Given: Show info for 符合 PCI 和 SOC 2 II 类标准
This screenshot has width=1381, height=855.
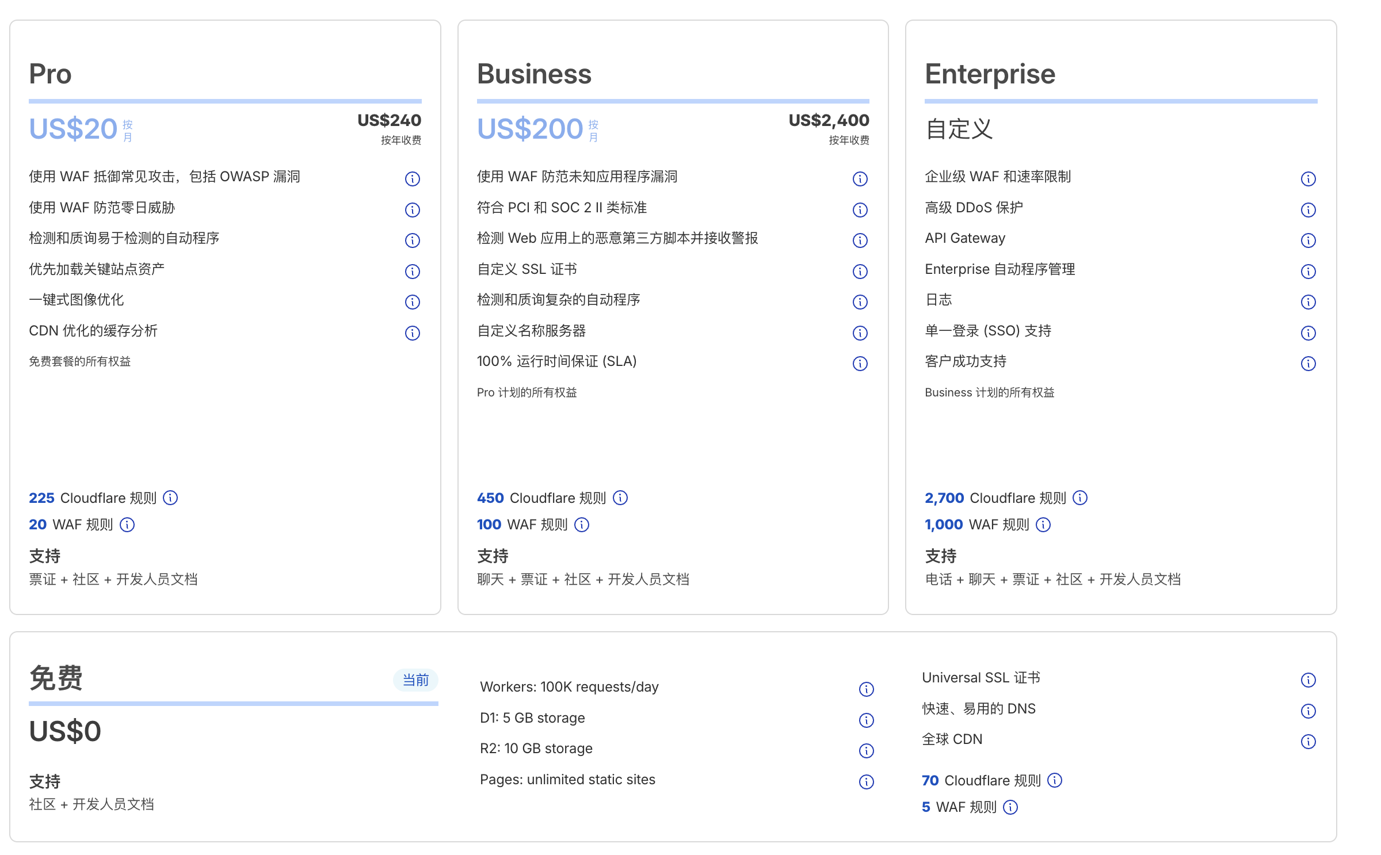Looking at the screenshot, I should click(x=860, y=210).
